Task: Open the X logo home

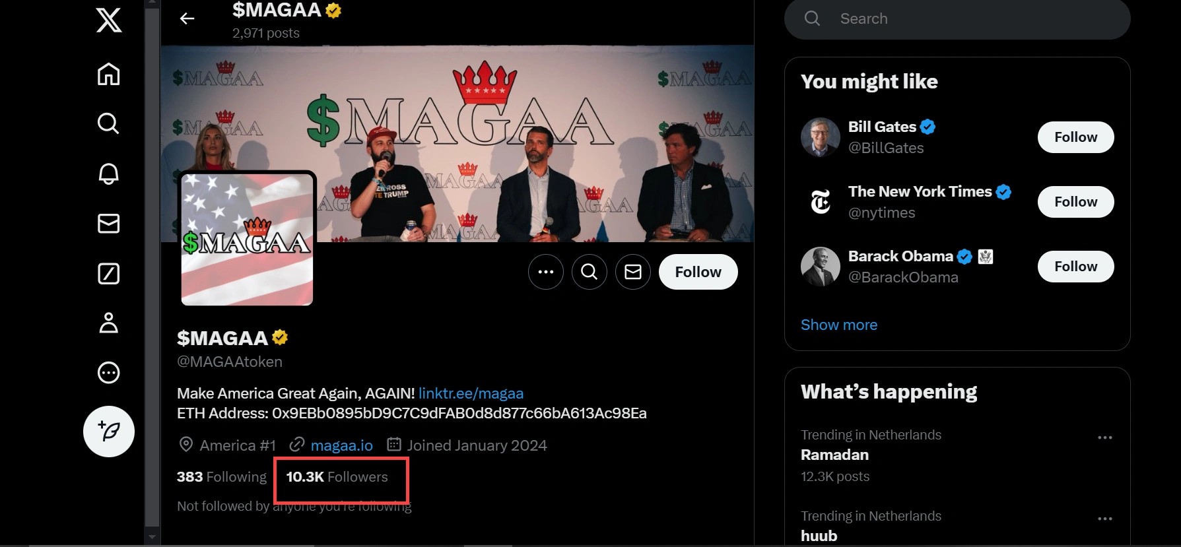Action: point(109,20)
